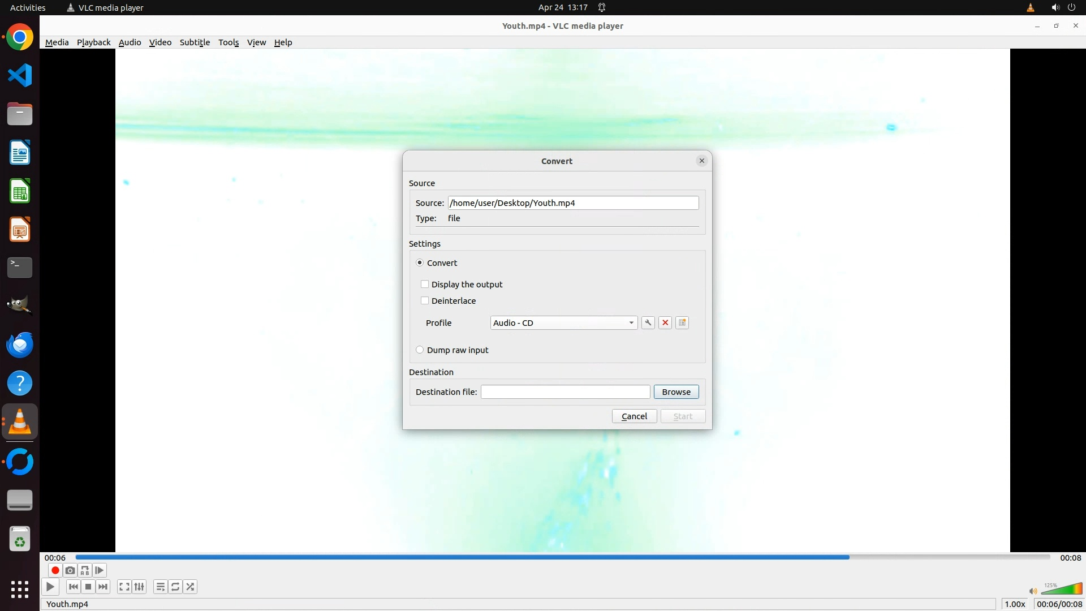Create a new profile with the profile icon
Image resolution: width=1086 pixels, height=611 pixels.
pyautogui.click(x=682, y=323)
